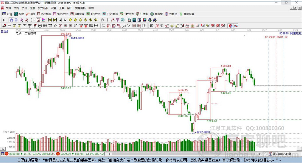
Task: Open the 六角形 hexagon tool
Action: coord(171,14)
